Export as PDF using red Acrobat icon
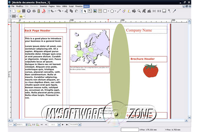The height and width of the screenshot is (132, 199). tap(43, 11)
